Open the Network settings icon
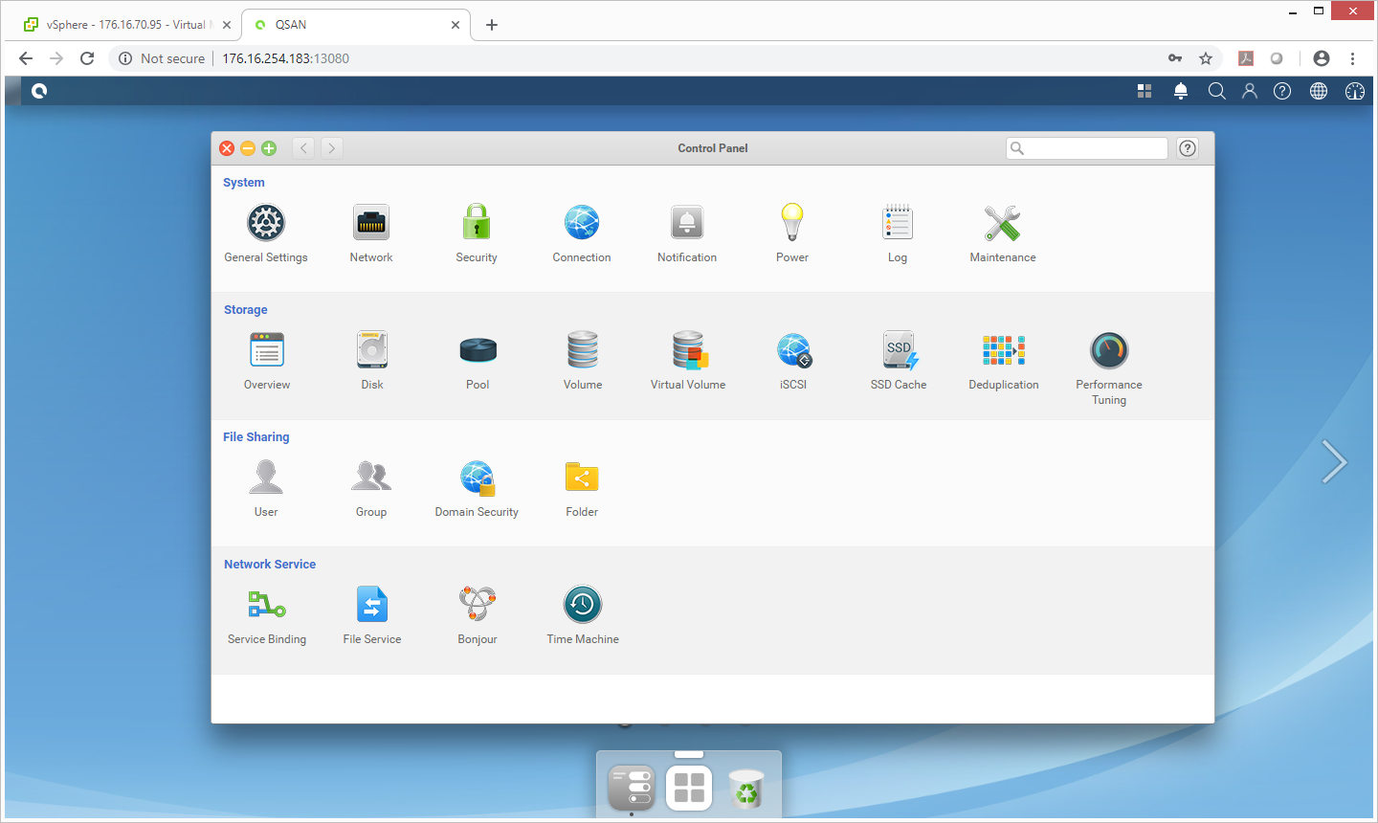 pos(371,223)
